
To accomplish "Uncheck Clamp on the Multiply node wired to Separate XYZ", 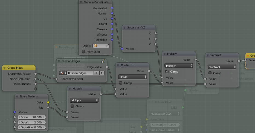I will 167,71.
